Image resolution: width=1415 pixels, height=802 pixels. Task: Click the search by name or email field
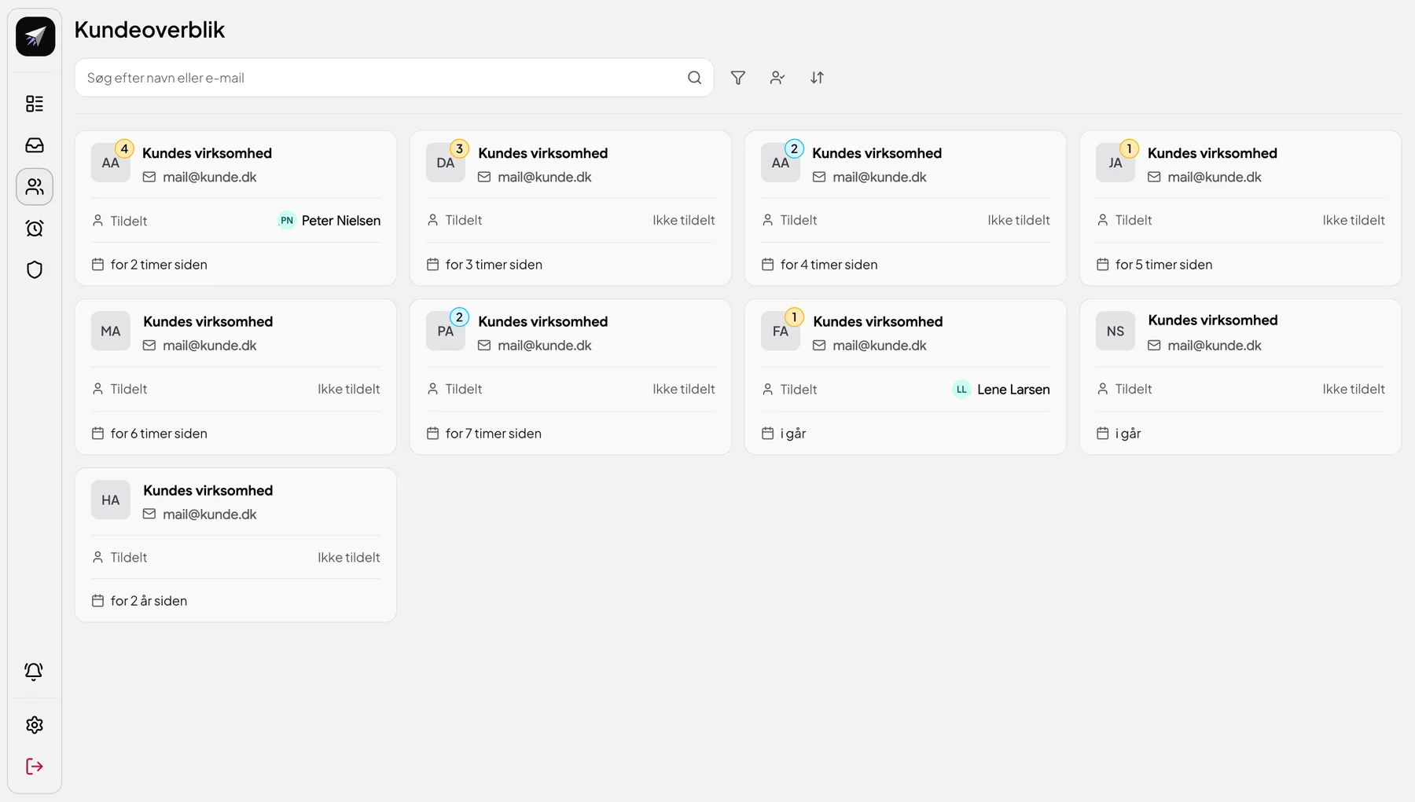click(394, 78)
